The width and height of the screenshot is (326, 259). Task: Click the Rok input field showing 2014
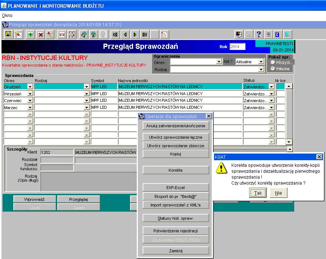(237, 47)
